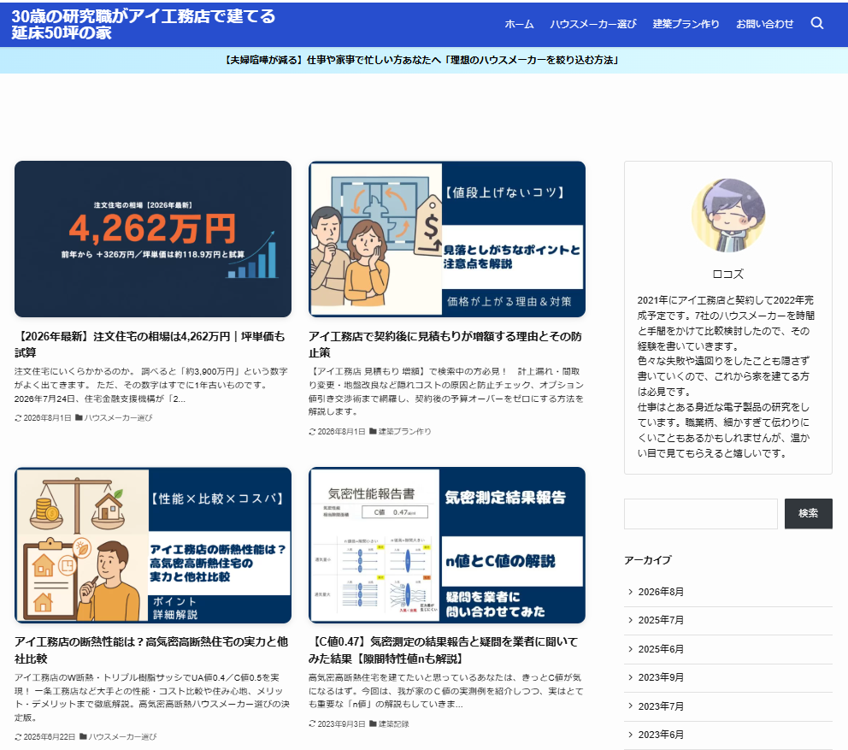Click the アーカイブ heading
Viewport: 848px width, 750px height.
(648, 560)
